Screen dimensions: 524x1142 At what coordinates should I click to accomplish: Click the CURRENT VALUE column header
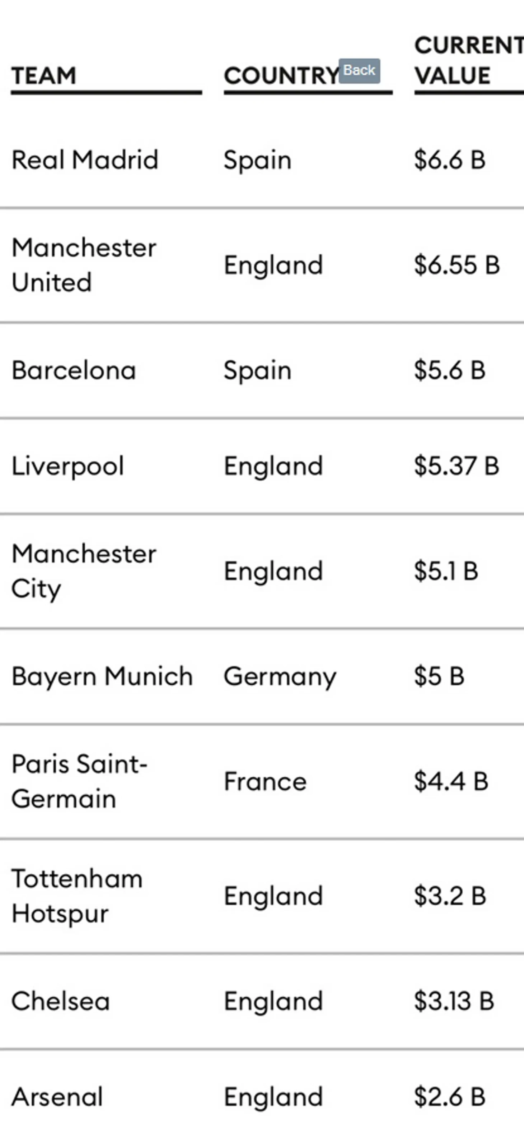point(469,60)
